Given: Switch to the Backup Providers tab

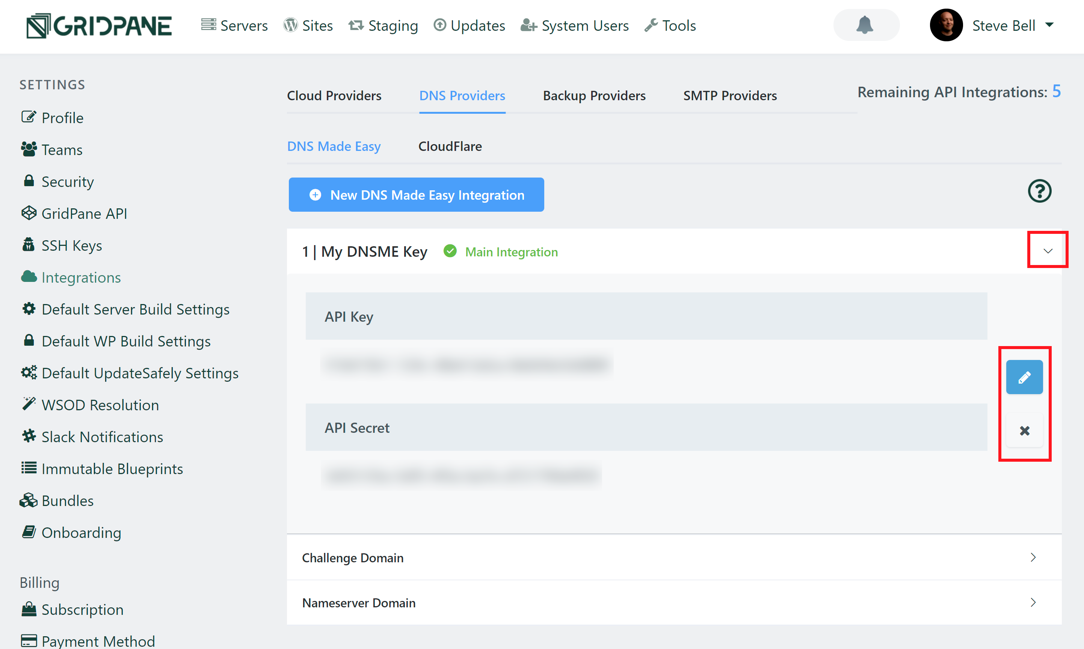Looking at the screenshot, I should click(594, 95).
